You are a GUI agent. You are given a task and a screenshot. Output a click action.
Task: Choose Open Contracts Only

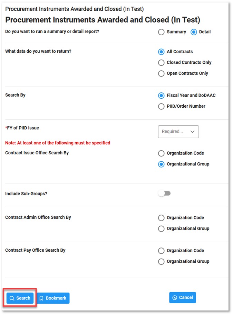(161, 73)
